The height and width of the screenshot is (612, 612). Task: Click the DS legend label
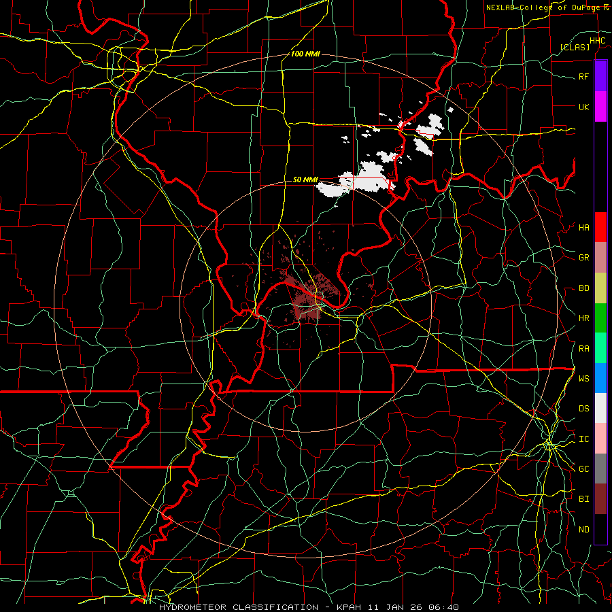[583, 409]
